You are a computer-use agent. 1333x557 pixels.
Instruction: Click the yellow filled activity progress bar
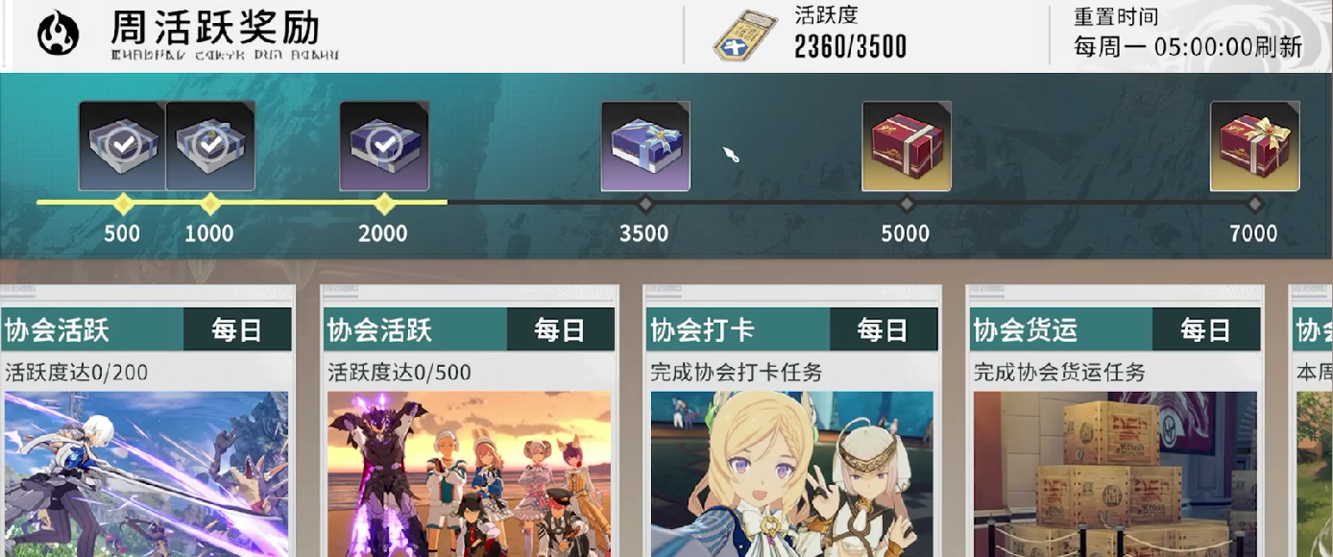242,203
